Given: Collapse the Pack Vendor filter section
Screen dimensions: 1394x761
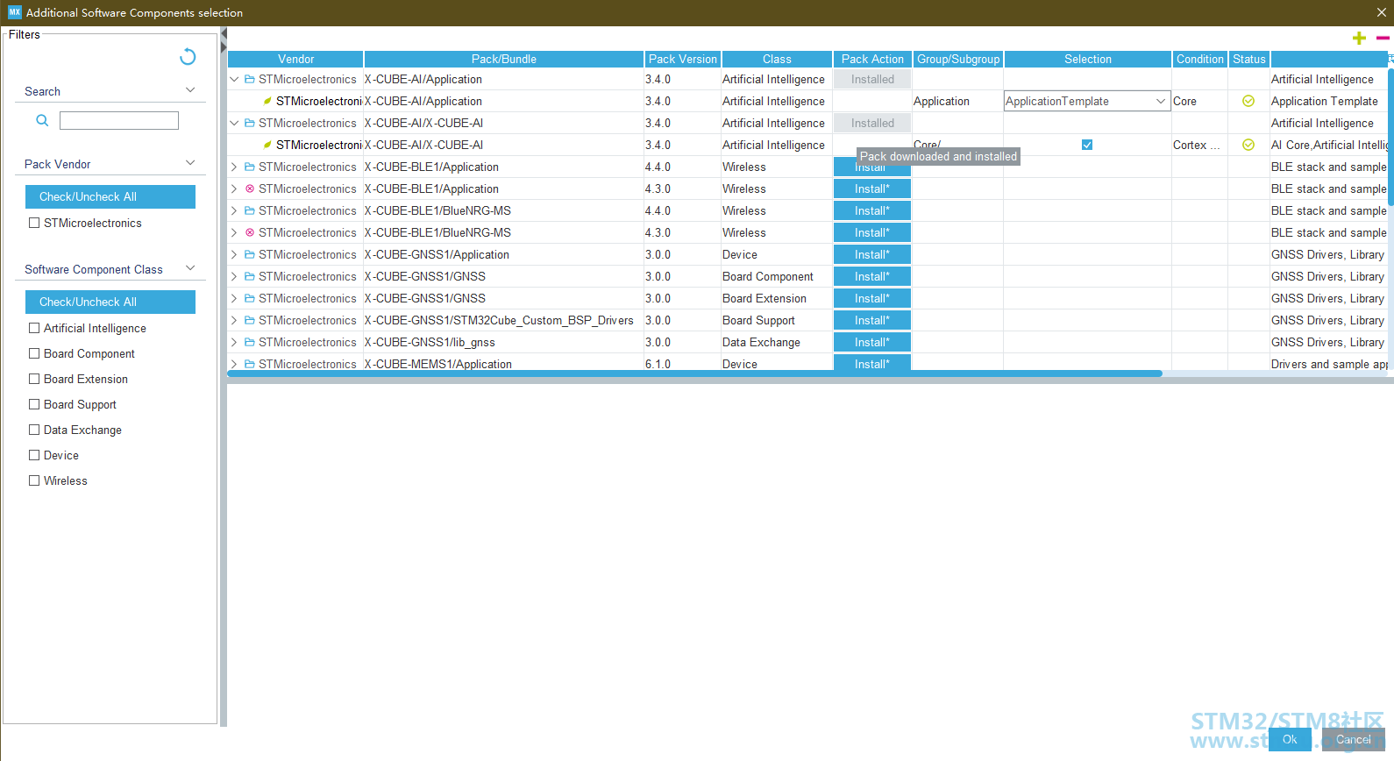Looking at the screenshot, I should 190,163.
